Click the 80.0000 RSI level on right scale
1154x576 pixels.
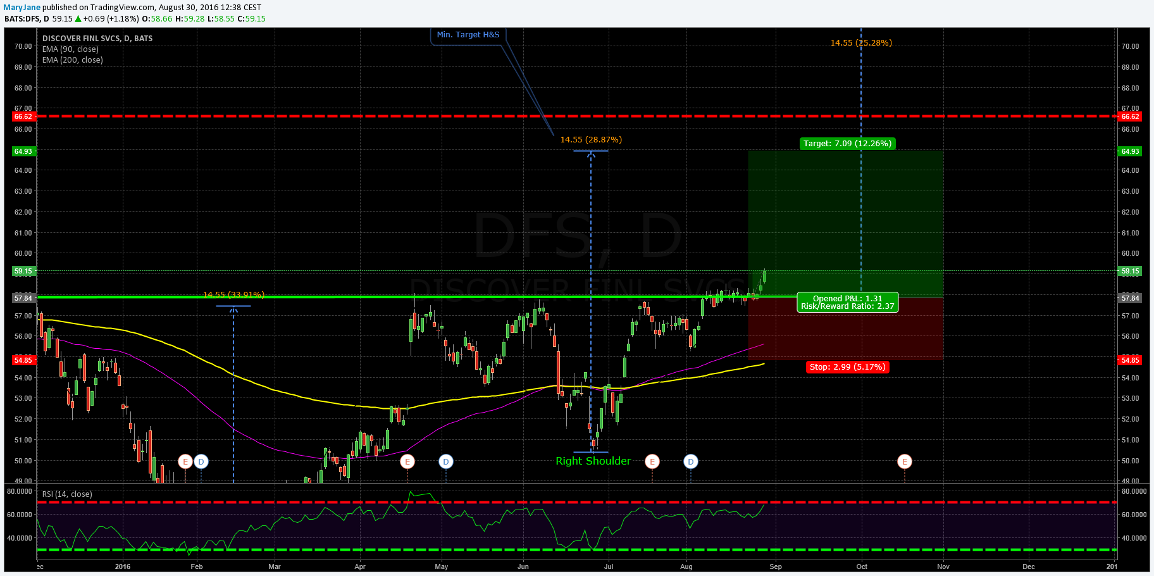coord(1134,491)
